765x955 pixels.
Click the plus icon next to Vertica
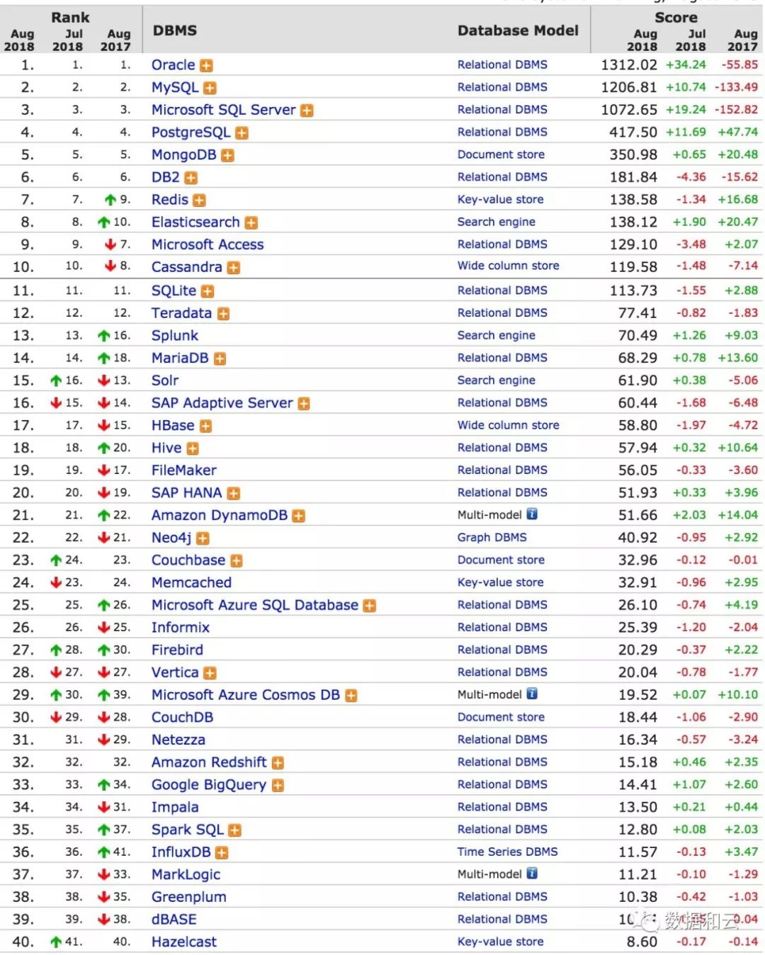(x=210, y=673)
